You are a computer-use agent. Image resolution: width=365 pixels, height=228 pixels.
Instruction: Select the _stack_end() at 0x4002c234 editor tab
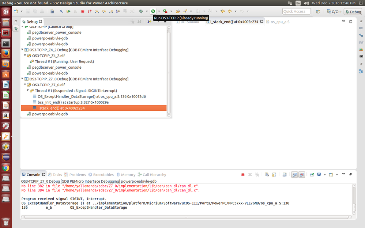coord(235,22)
